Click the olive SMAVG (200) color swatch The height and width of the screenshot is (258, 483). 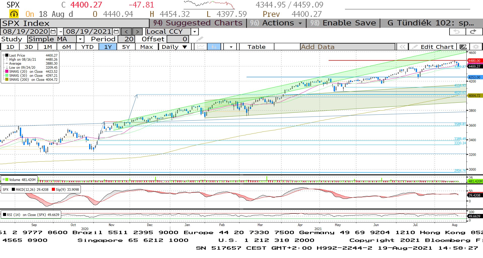click(x=7, y=79)
